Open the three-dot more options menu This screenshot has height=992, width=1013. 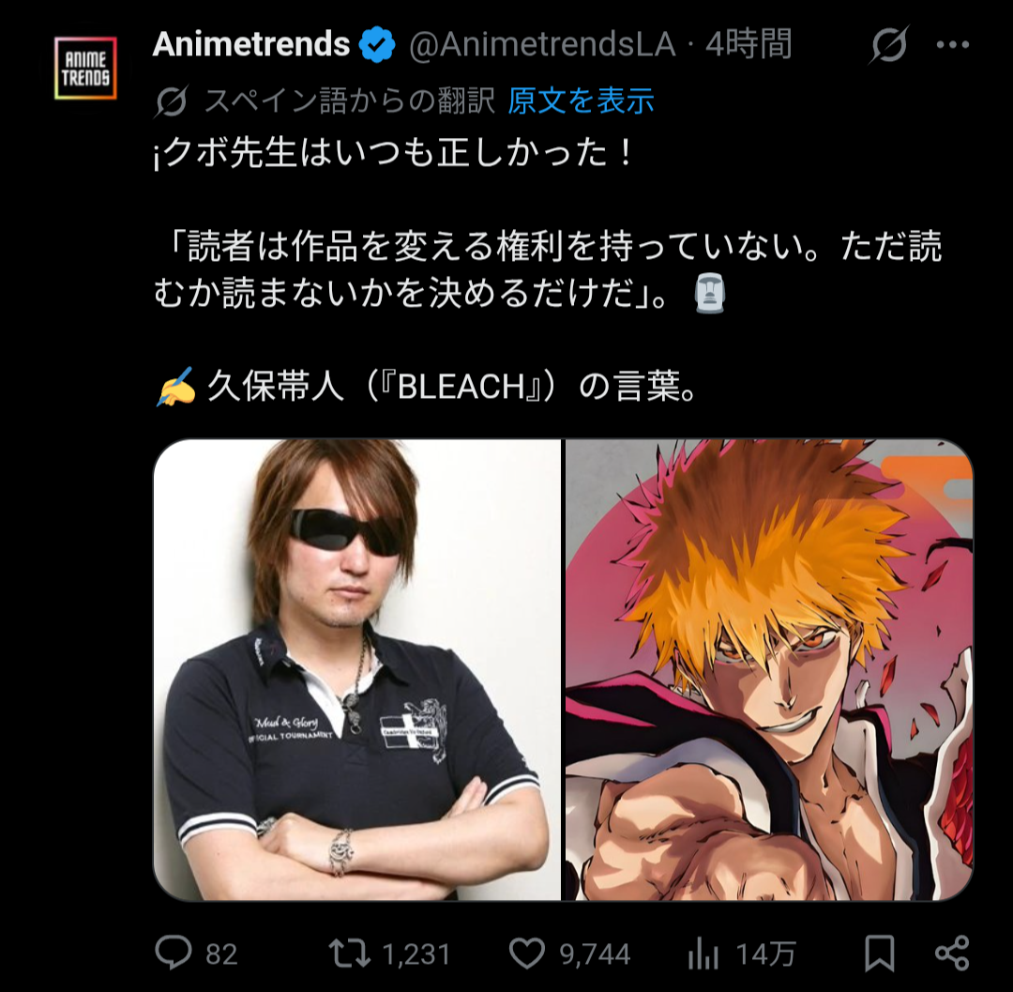[953, 45]
